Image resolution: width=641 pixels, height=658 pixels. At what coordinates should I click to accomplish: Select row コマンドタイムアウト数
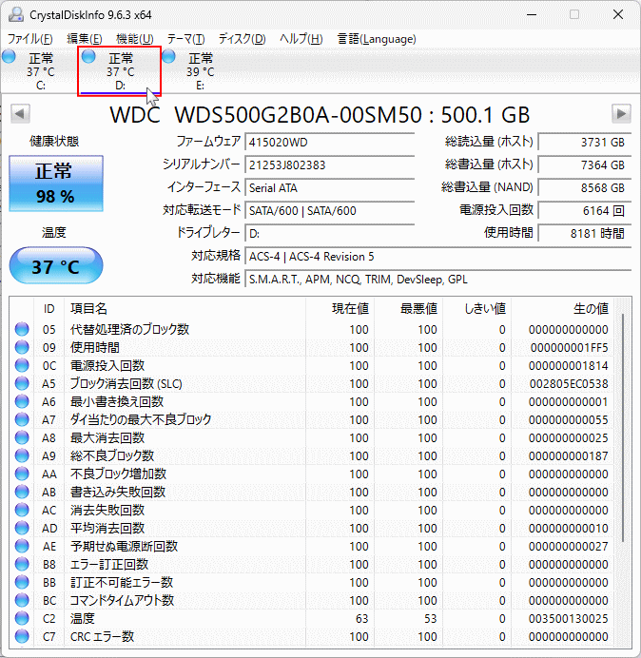pos(312,601)
